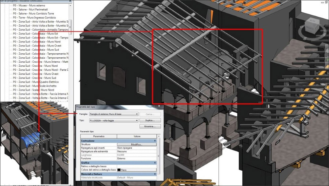
Task: Collapse the Costruzione parameter group
Action: (154, 141)
